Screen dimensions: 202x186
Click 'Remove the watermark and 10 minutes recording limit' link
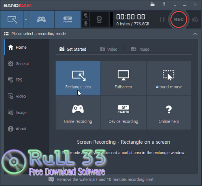point(105,179)
